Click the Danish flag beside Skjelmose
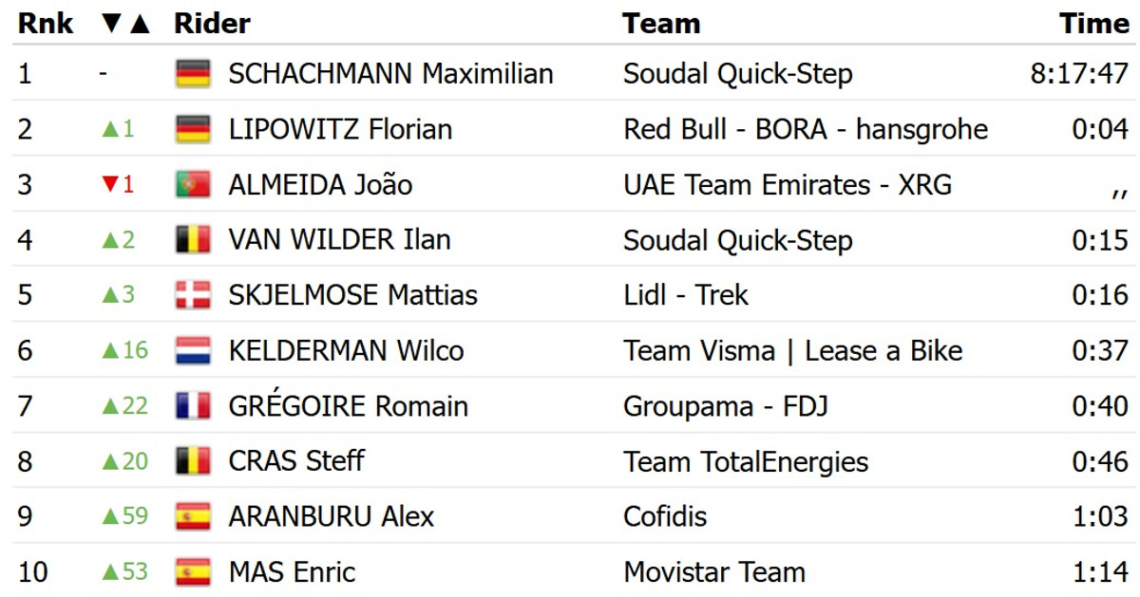This screenshot has width=1140, height=597. click(x=193, y=295)
